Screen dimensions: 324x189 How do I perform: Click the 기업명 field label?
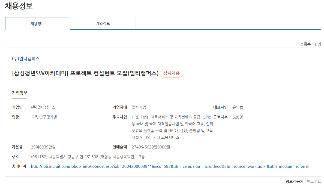tap(17, 107)
